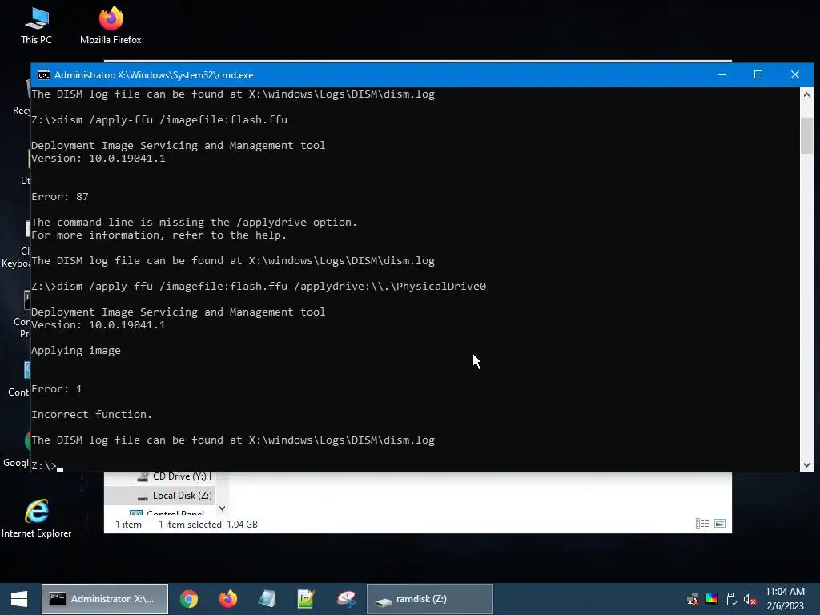The image size is (820, 615).
Task: Open Internet Explorer desktop shortcut
Action: (36, 518)
